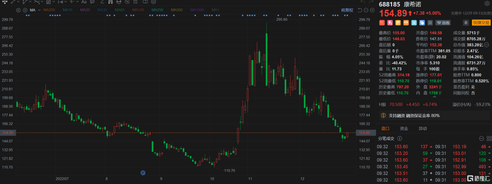This screenshot has width=492, height=184.
Task: Click the overlapping circles compare icon
Action: [145, 2]
